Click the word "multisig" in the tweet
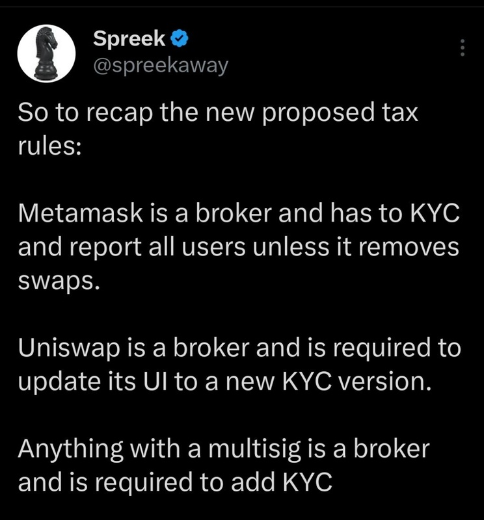This screenshot has height=520, width=484. [254, 449]
